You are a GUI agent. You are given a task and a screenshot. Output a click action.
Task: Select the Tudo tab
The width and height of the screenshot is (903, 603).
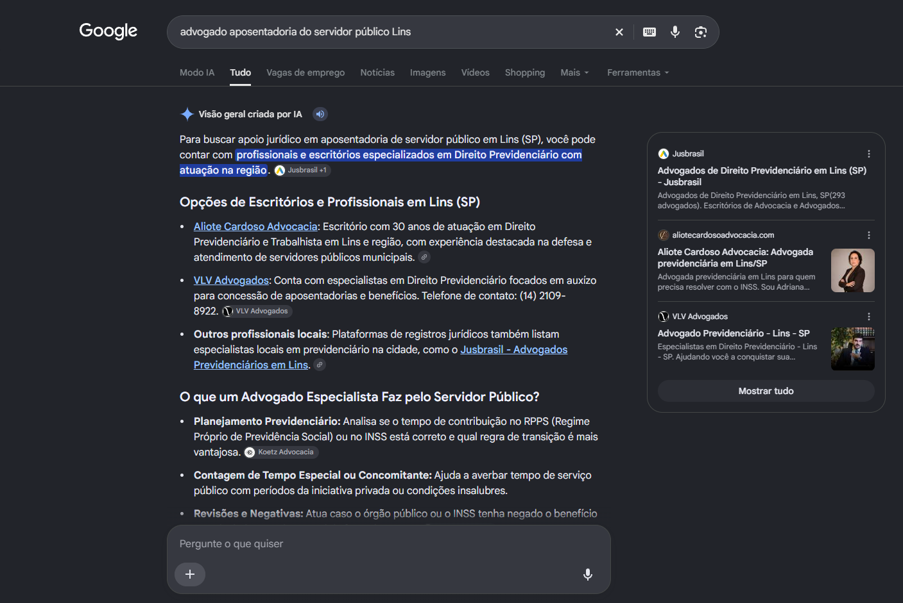coord(241,72)
